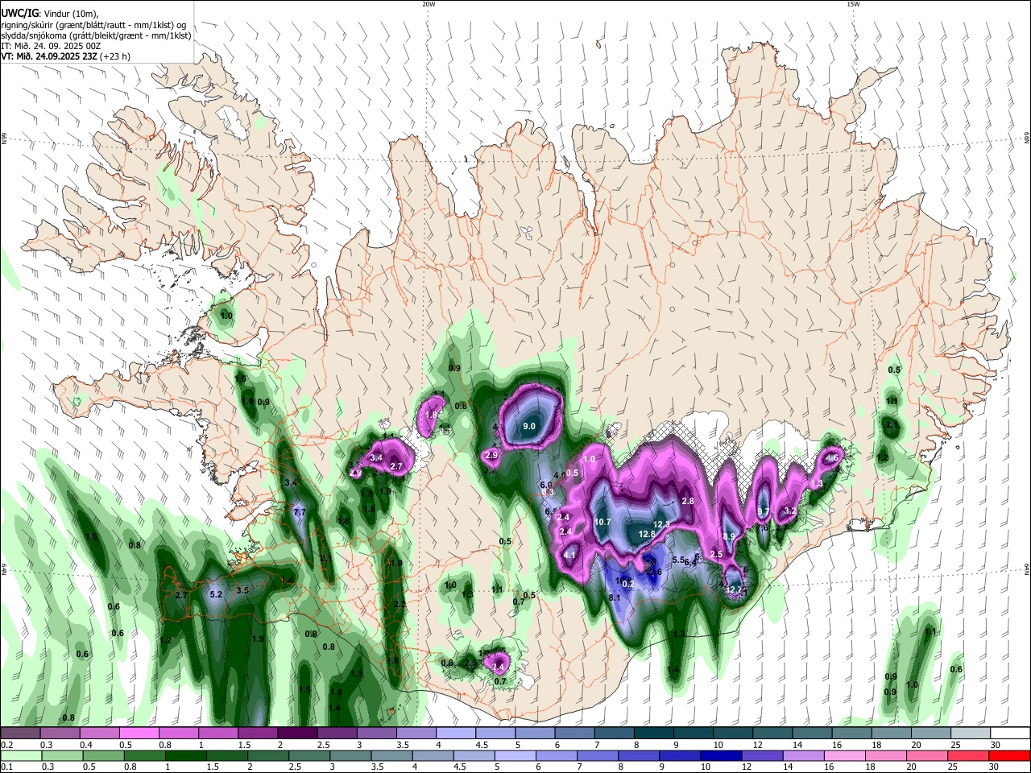1031x773 pixels.
Task: Pick the bright pink 0.5 swatch in snow legend
Action: coord(139,734)
